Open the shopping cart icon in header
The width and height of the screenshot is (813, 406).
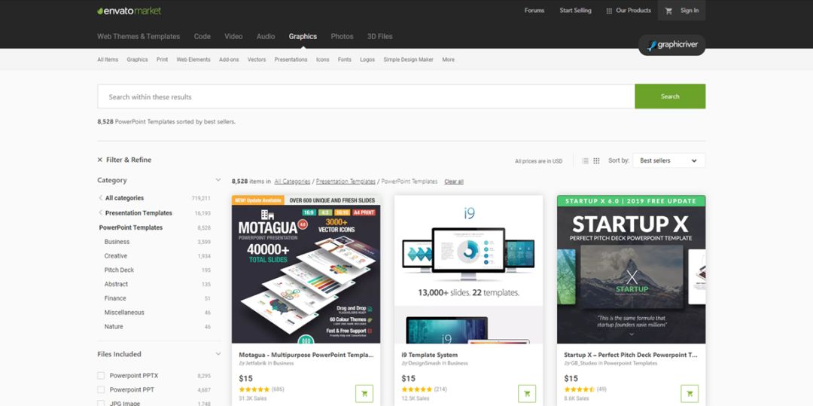tap(668, 11)
